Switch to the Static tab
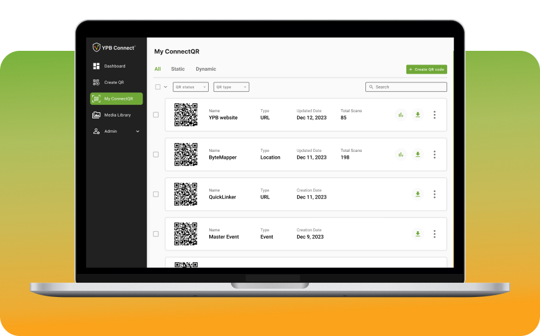Screen dimensions: 540x336 pos(178,69)
